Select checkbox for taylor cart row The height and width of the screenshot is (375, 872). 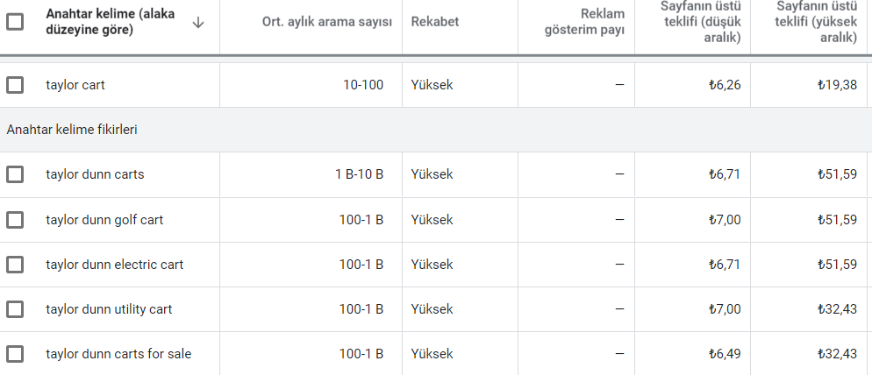pyautogui.click(x=14, y=85)
